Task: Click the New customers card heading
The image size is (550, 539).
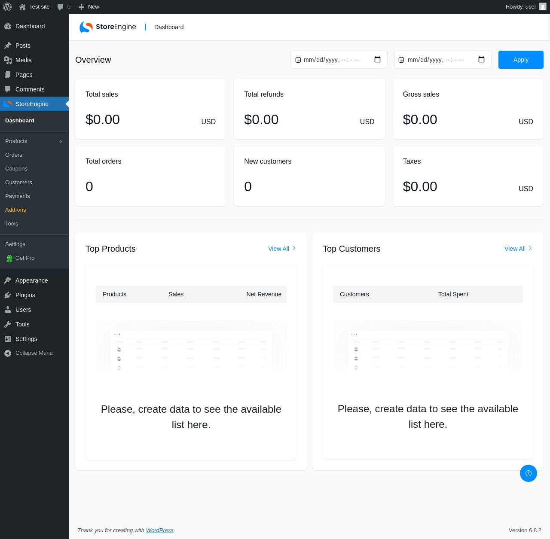Action: point(268,161)
